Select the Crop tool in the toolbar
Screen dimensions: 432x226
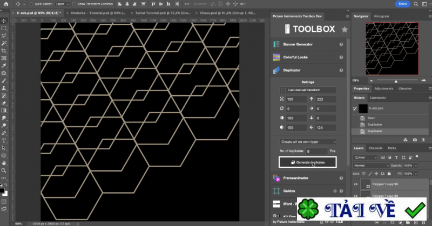[x=4, y=51]
